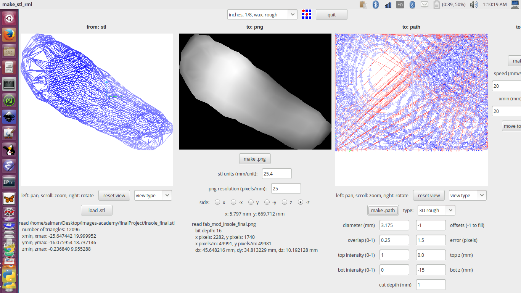521x293 pixels.
Task: Open Inkscape from the dock
Action: click(x=9, y=117)
